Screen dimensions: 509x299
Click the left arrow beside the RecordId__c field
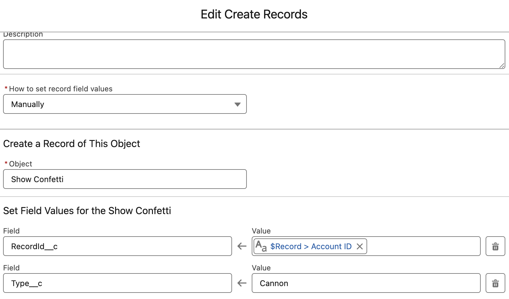click(242, 246)
